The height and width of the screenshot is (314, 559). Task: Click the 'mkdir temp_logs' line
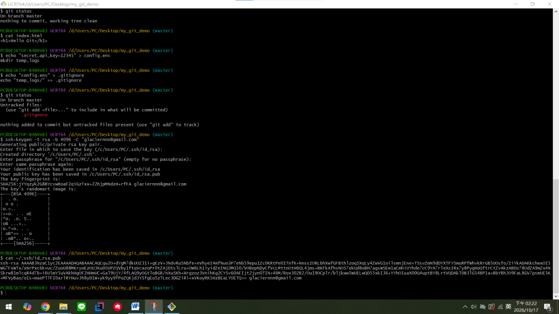[20, 61]
